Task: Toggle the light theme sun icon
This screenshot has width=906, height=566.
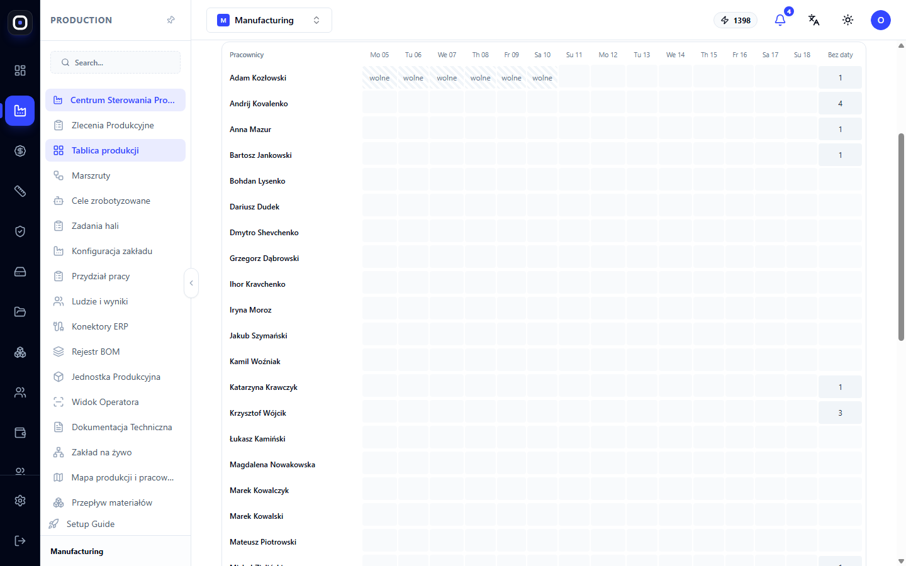Action: [848, 20]
